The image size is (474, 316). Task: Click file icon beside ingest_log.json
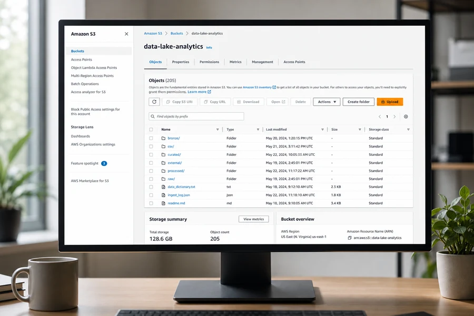(163, 195)
